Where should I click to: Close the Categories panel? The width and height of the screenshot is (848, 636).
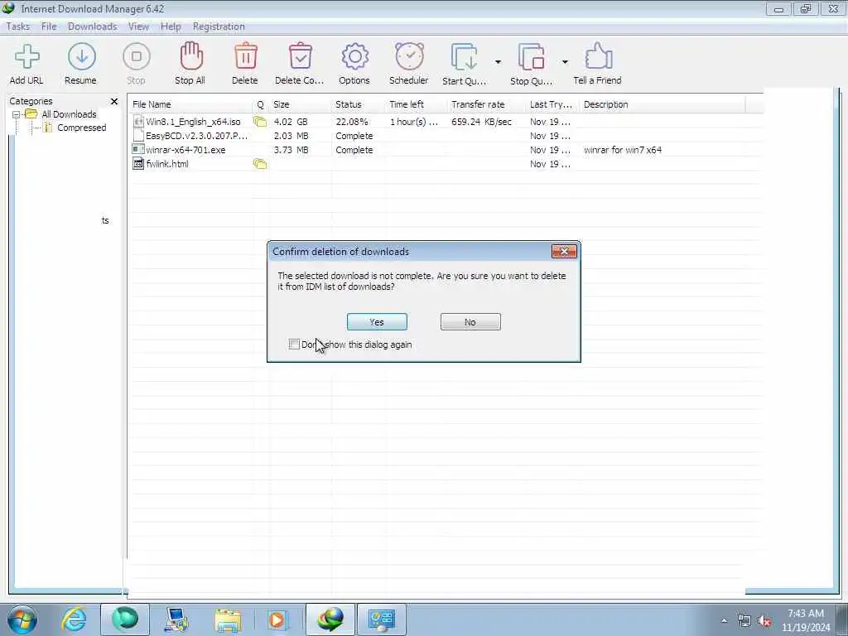tap(114, 101)
